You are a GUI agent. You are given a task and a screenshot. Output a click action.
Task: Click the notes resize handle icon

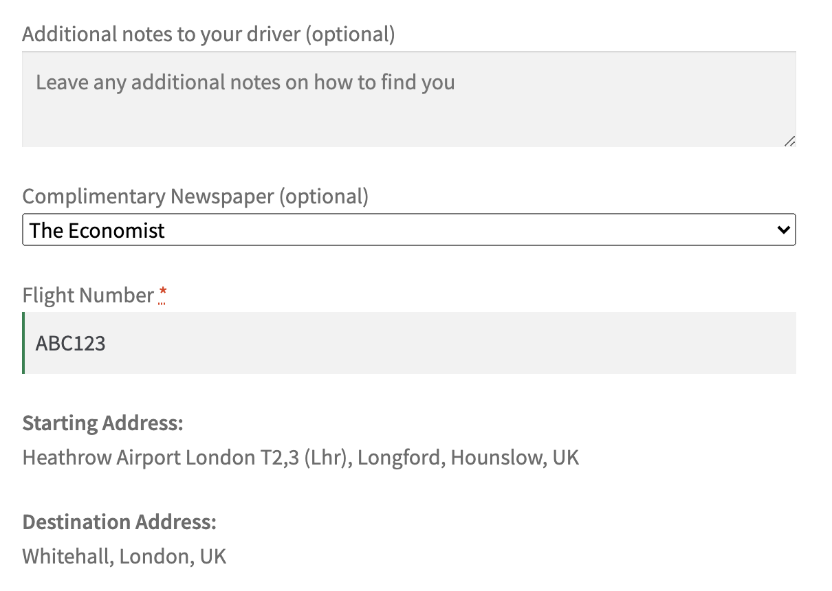[789, 141]
